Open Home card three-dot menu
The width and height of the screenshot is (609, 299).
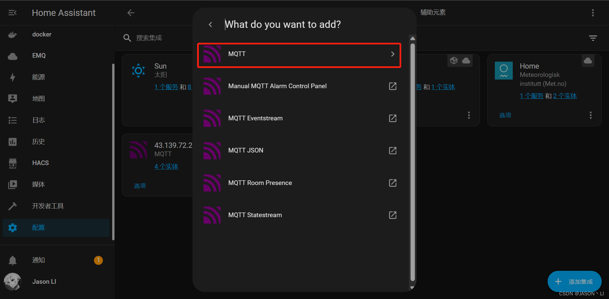click(x=590, y=115)
